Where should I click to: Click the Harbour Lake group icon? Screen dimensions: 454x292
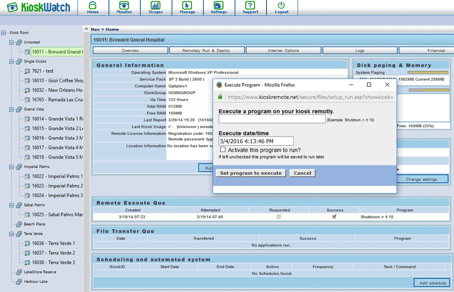pos(19,282)
